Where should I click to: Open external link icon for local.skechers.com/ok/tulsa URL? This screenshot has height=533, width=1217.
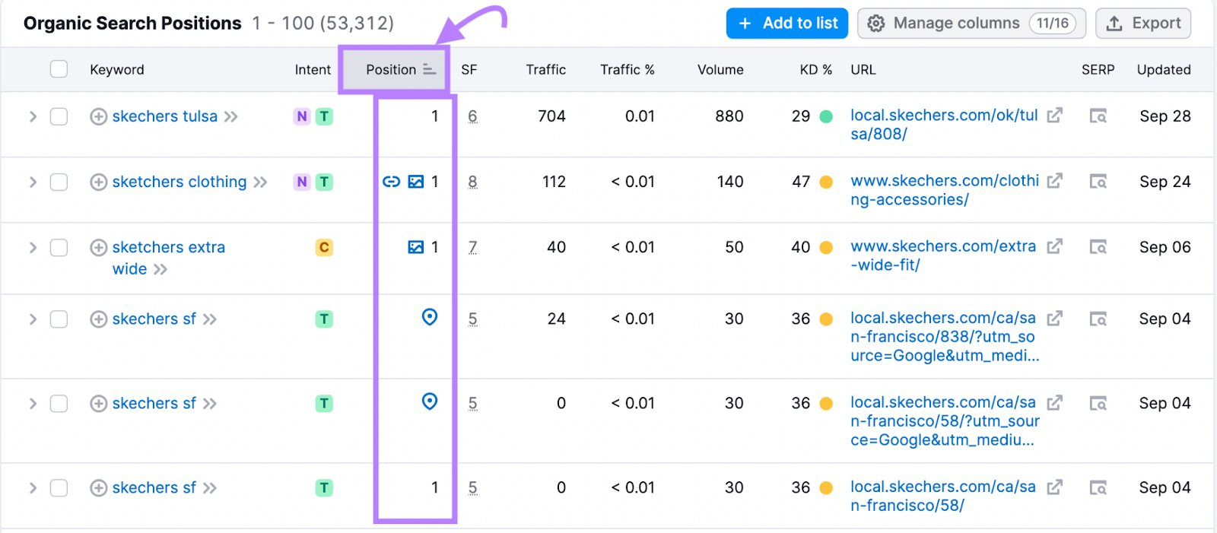(1054, 115)
